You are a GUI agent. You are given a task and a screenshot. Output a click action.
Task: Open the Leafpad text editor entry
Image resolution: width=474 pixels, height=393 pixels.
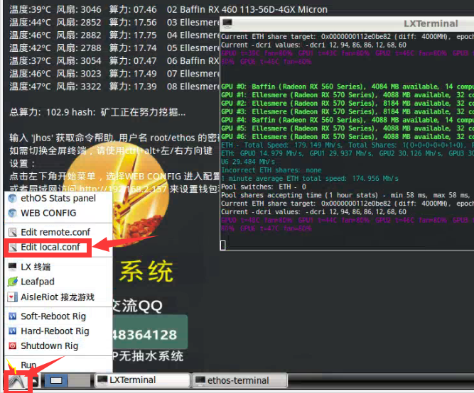click(x=38, y=282)
